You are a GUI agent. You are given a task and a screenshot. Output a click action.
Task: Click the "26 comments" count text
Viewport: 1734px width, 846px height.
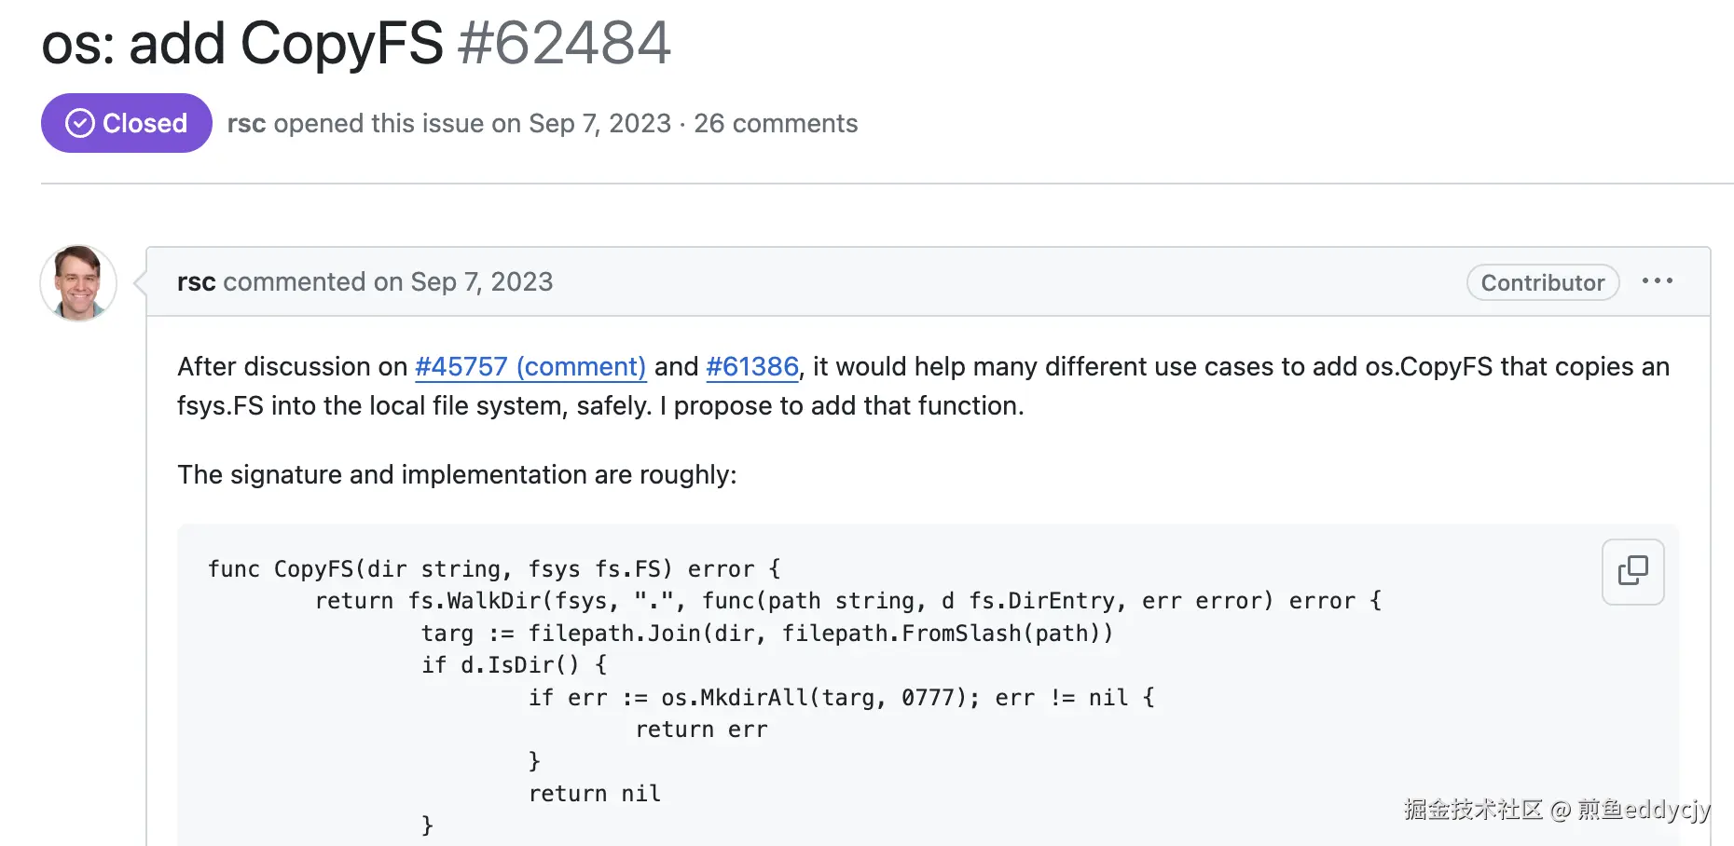pos(776,123)
